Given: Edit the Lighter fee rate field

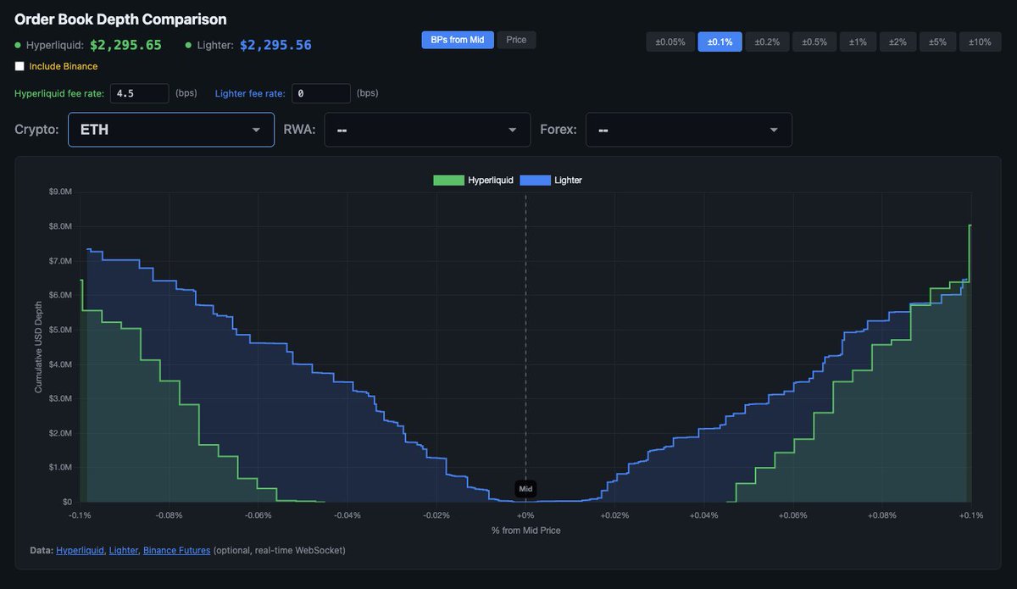Looking at the screenshot, I should [x=320, y=93].
